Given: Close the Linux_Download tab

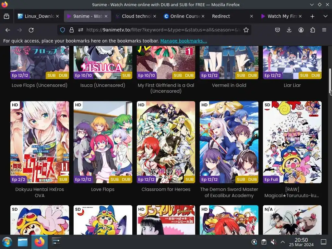Looking at the screenshot, I should point(57,16).
